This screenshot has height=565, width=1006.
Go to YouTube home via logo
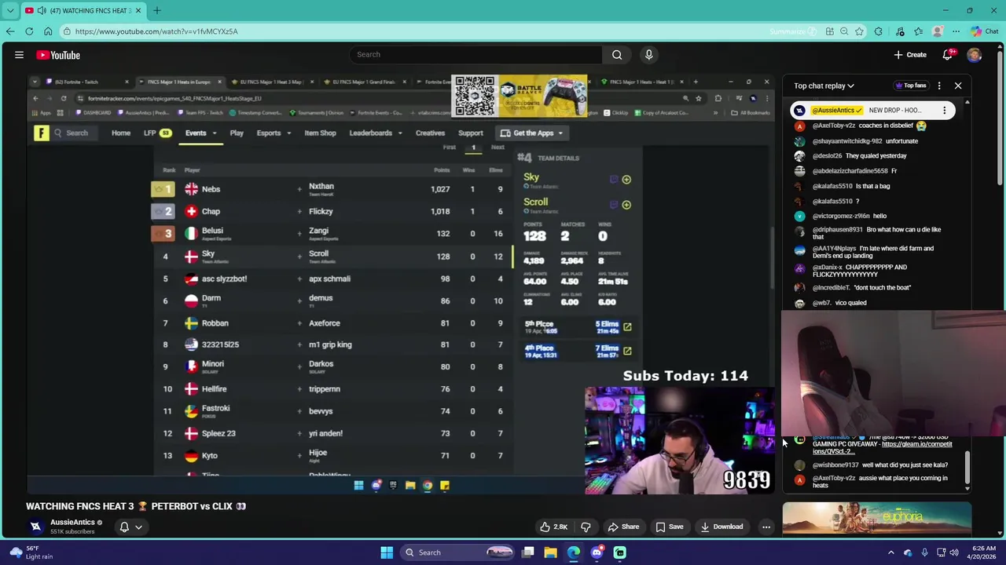coord(57,55)
